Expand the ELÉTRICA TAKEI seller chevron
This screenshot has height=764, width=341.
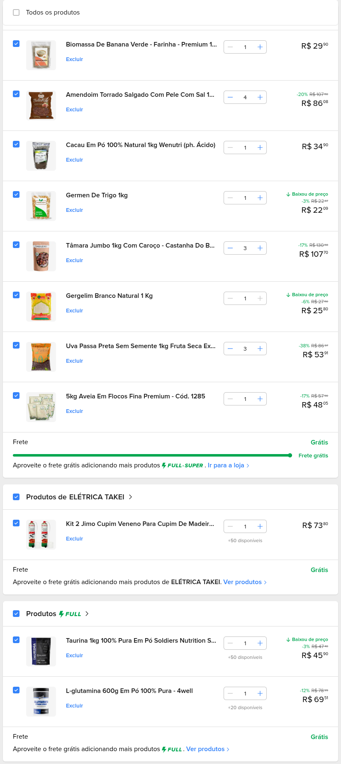coord(131,497)
